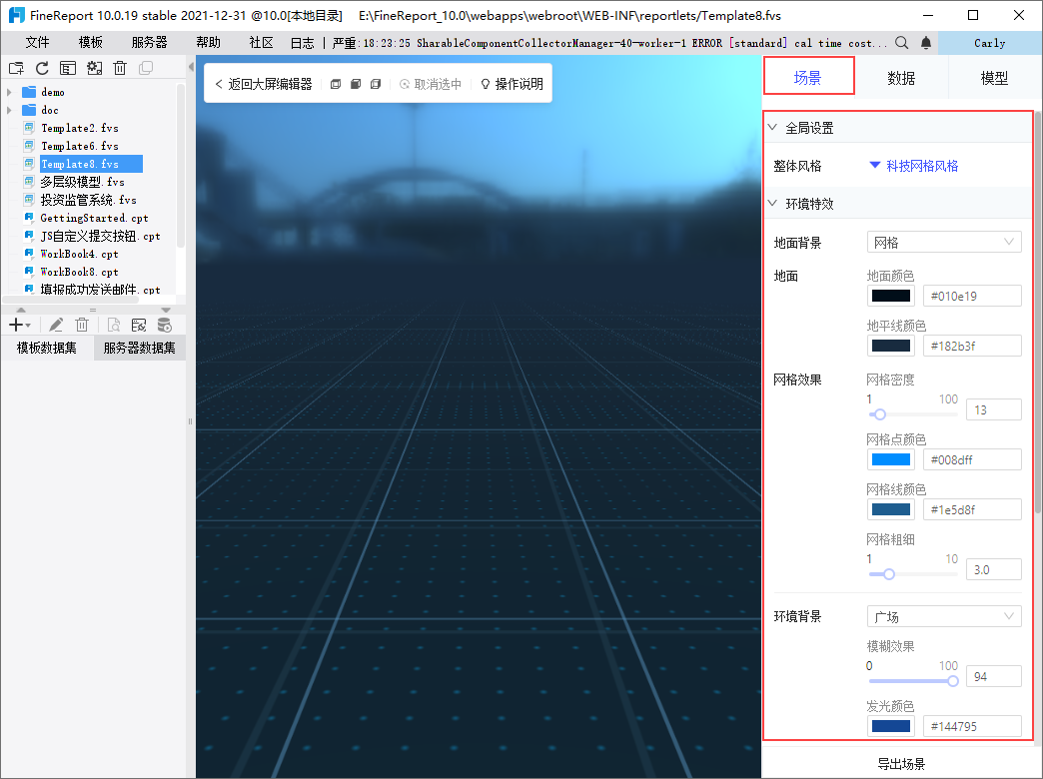This screenshot has height=779, width=1043.
Task: Click the 网格线颜色 color swatch
Action: pos(891,509)
